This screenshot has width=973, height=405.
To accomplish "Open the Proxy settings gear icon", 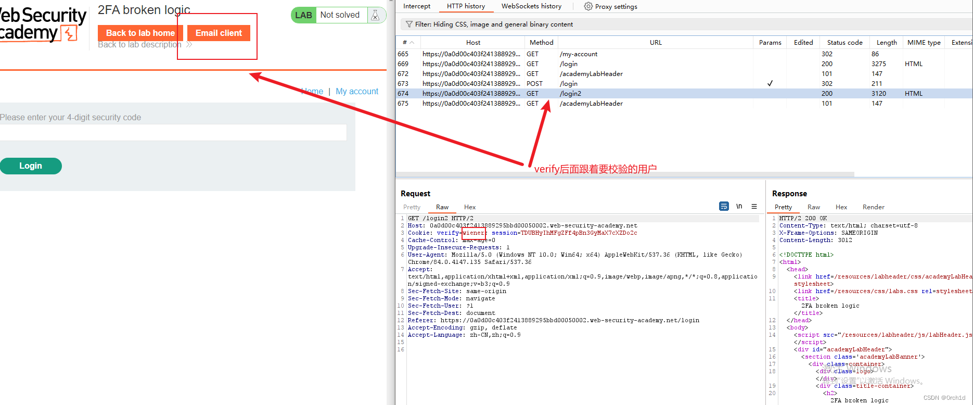I will [588, 6].
